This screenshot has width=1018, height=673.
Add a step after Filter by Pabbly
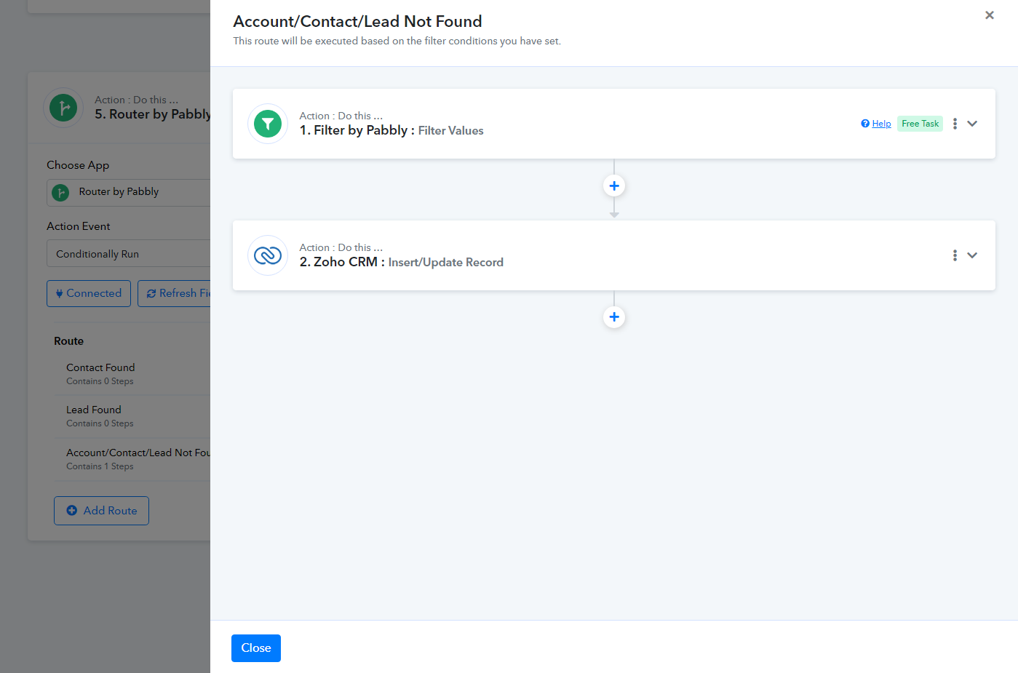point(614,186)
